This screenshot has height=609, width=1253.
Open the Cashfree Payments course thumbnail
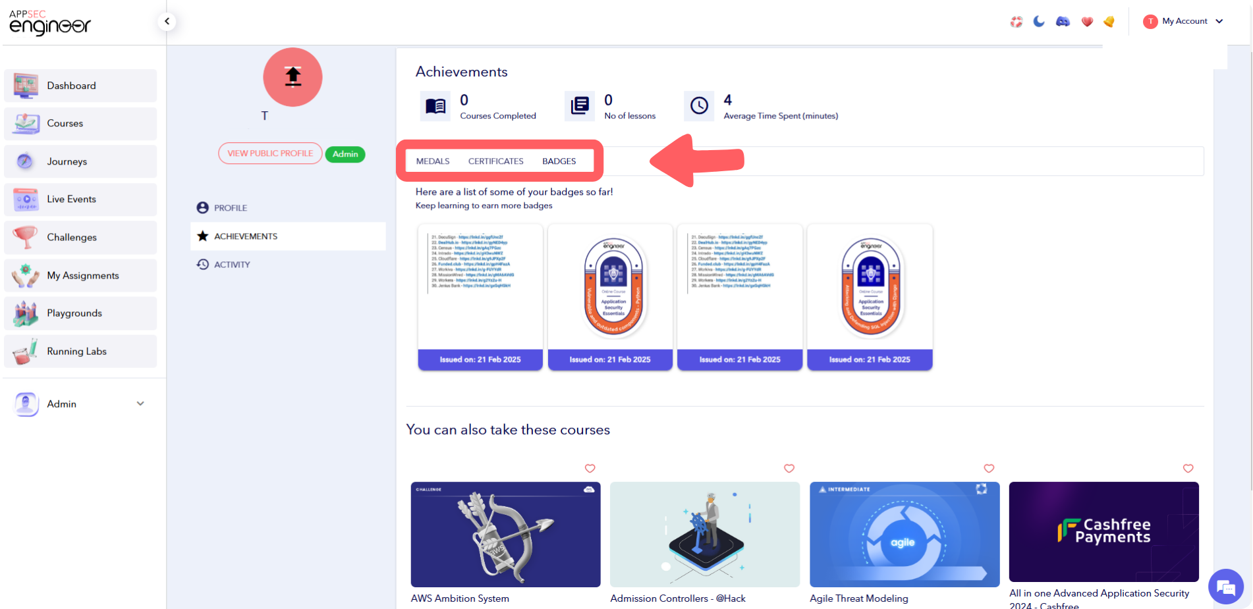point(1103,532)
